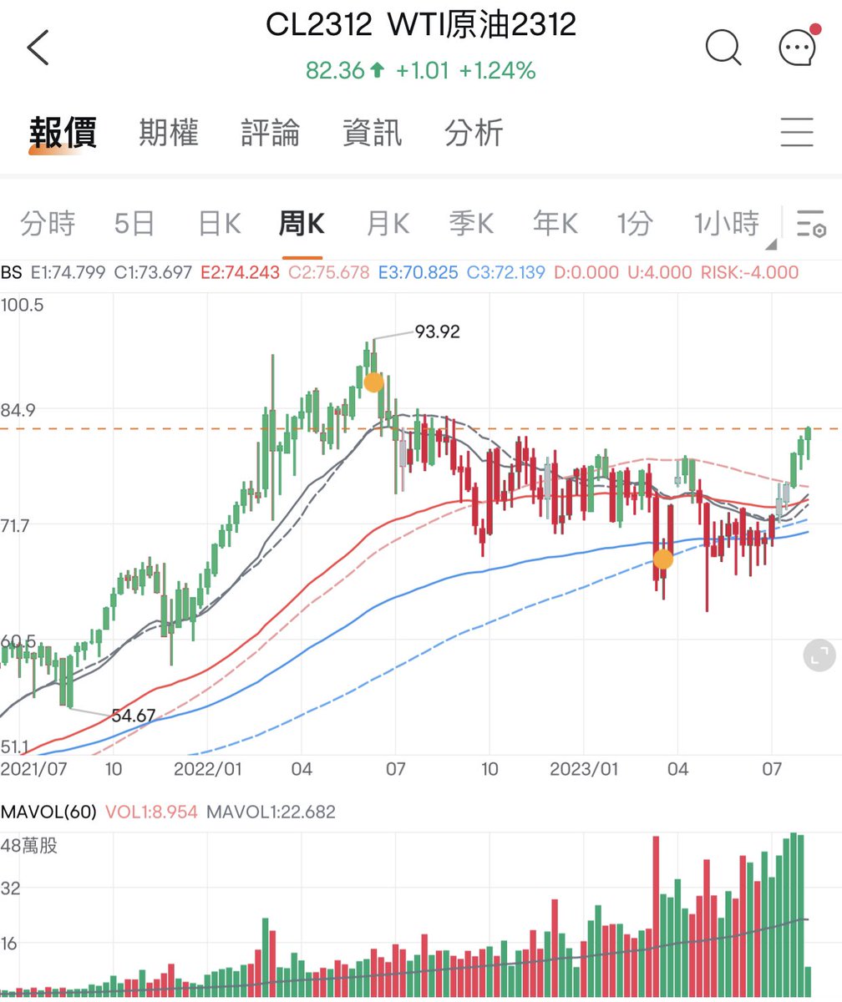Select the 5日 chart period
This screenshot has width=842, height=1002.
point(134,224)
